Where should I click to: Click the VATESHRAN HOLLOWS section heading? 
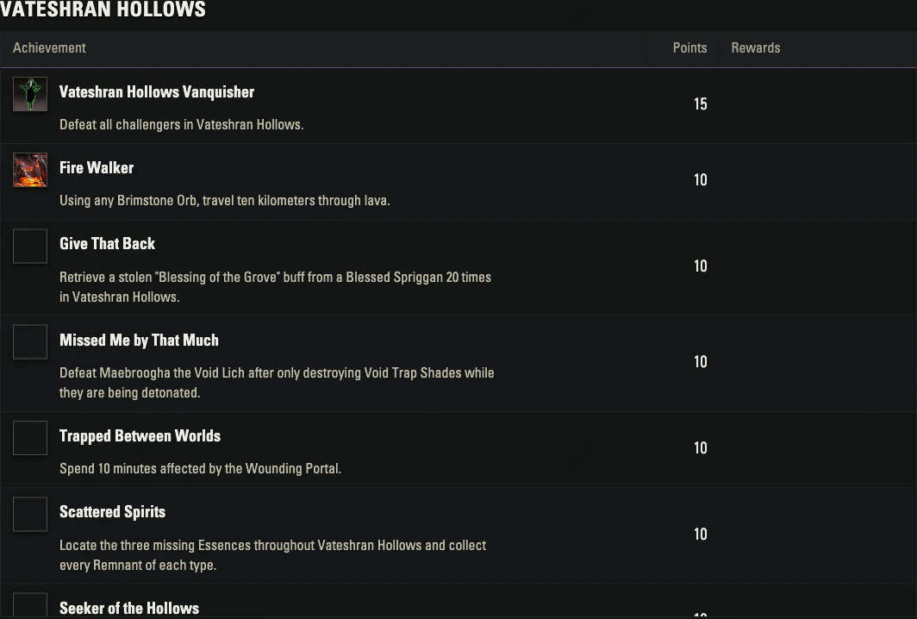click(x=103, y=9)
